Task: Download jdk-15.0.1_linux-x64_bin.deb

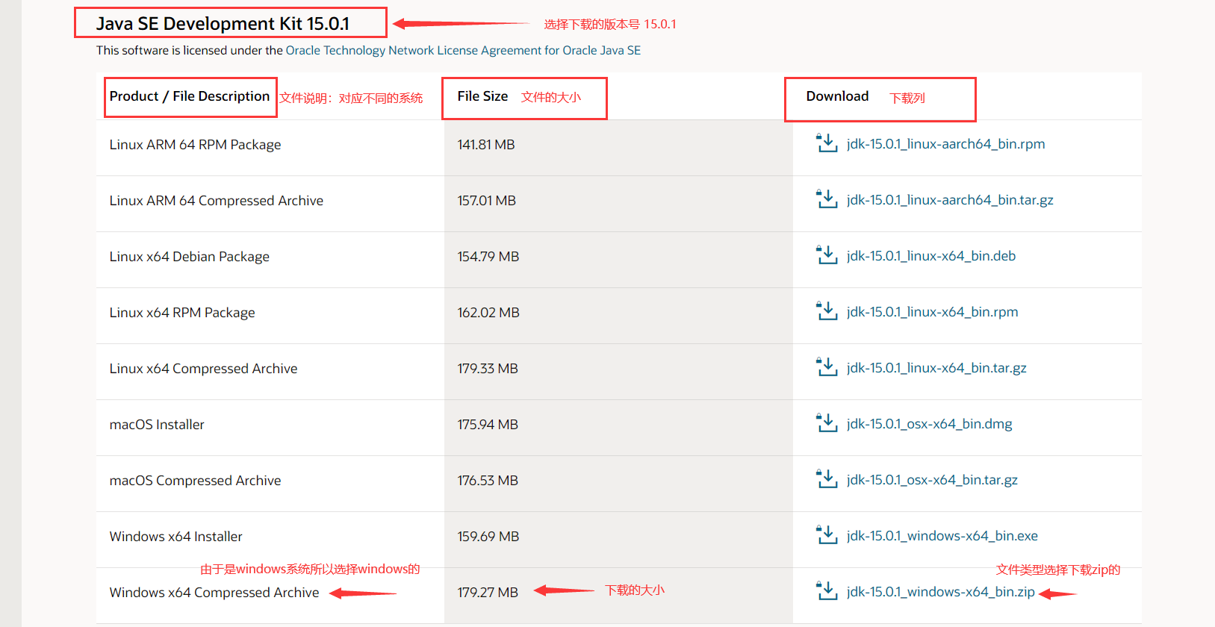Action: tap(931, 256)
